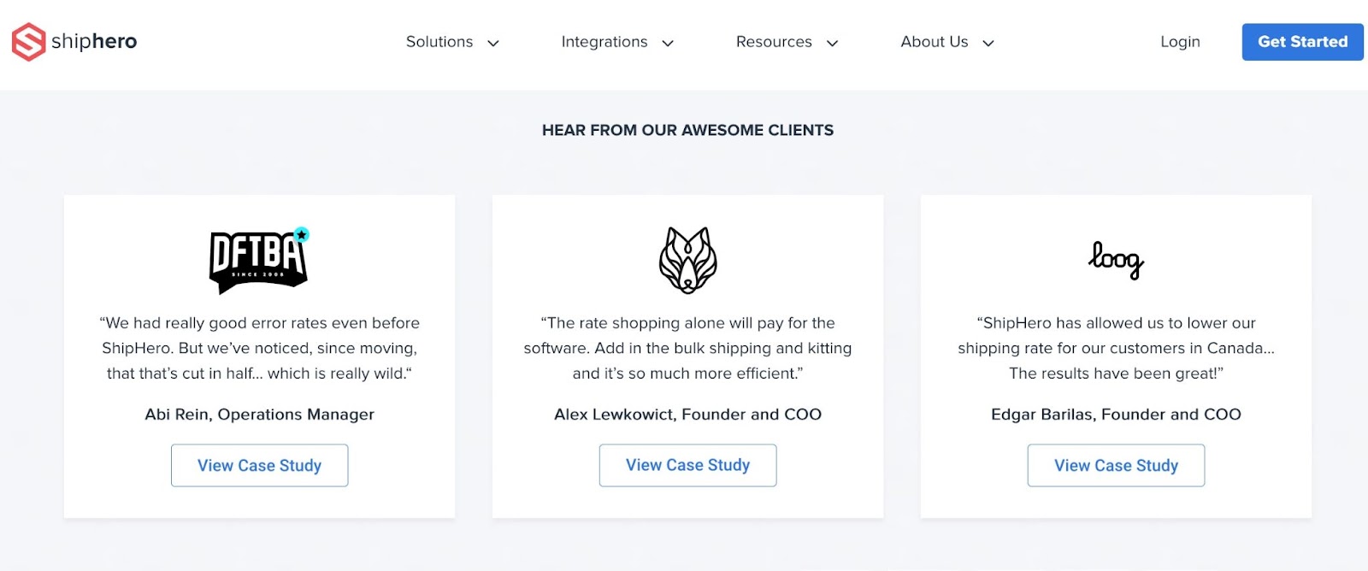View Case Study for Alex Lewkowict testimonial

click(687, 465)
